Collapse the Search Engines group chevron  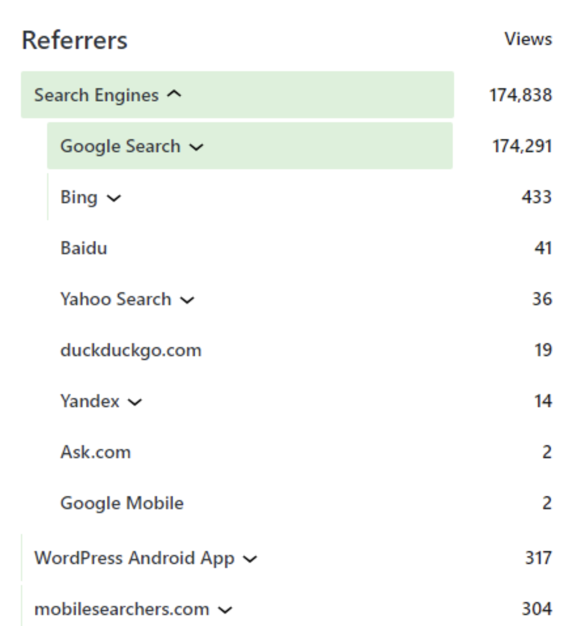click(x=174, y=95)
